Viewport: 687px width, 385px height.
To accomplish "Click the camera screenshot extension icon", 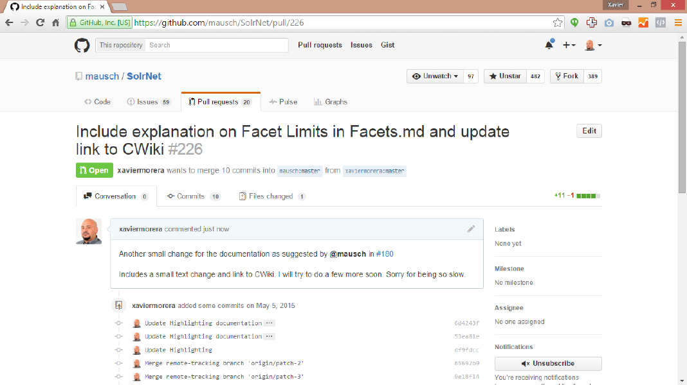I will 609,22.
